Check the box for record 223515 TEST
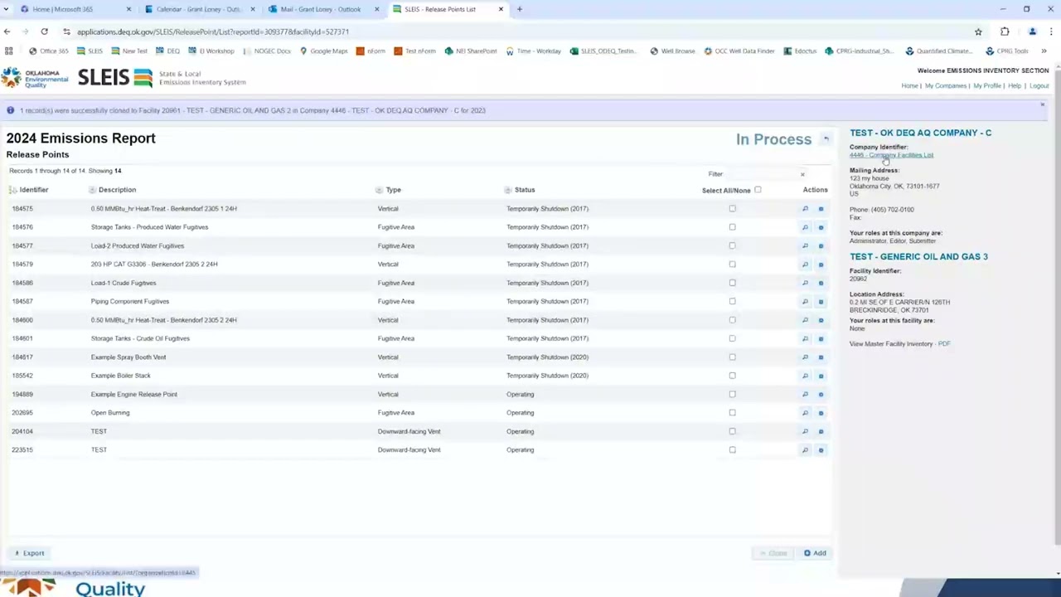 (x=732, y=449)
